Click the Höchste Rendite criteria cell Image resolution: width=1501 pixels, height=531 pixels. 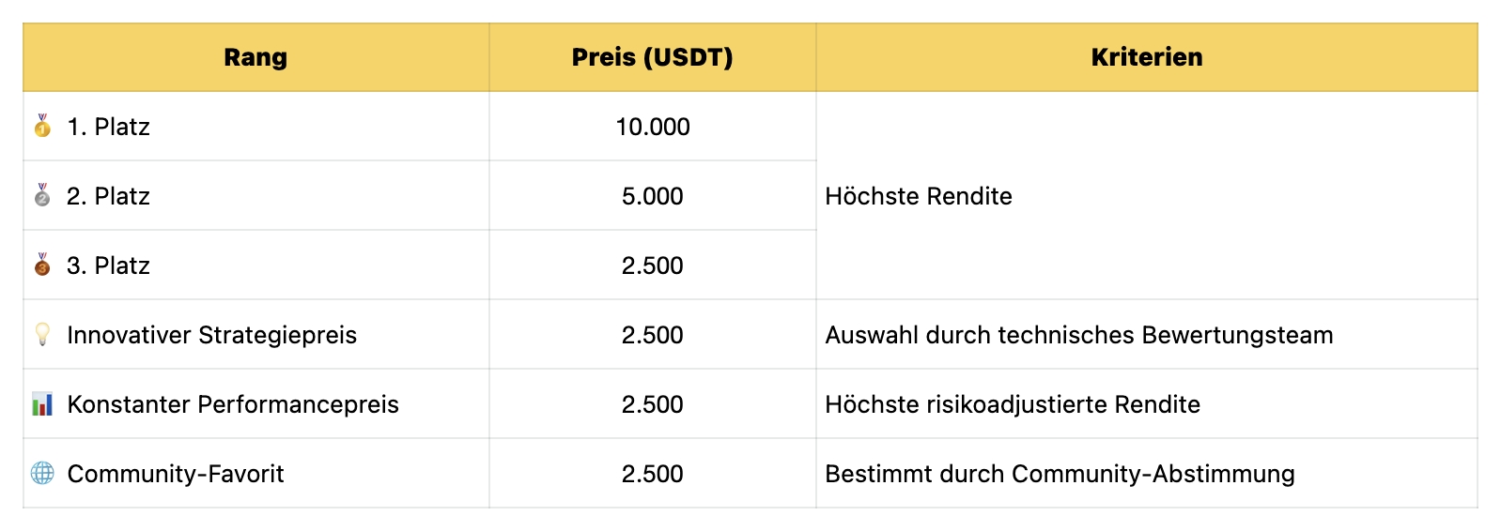pos(919,196)
